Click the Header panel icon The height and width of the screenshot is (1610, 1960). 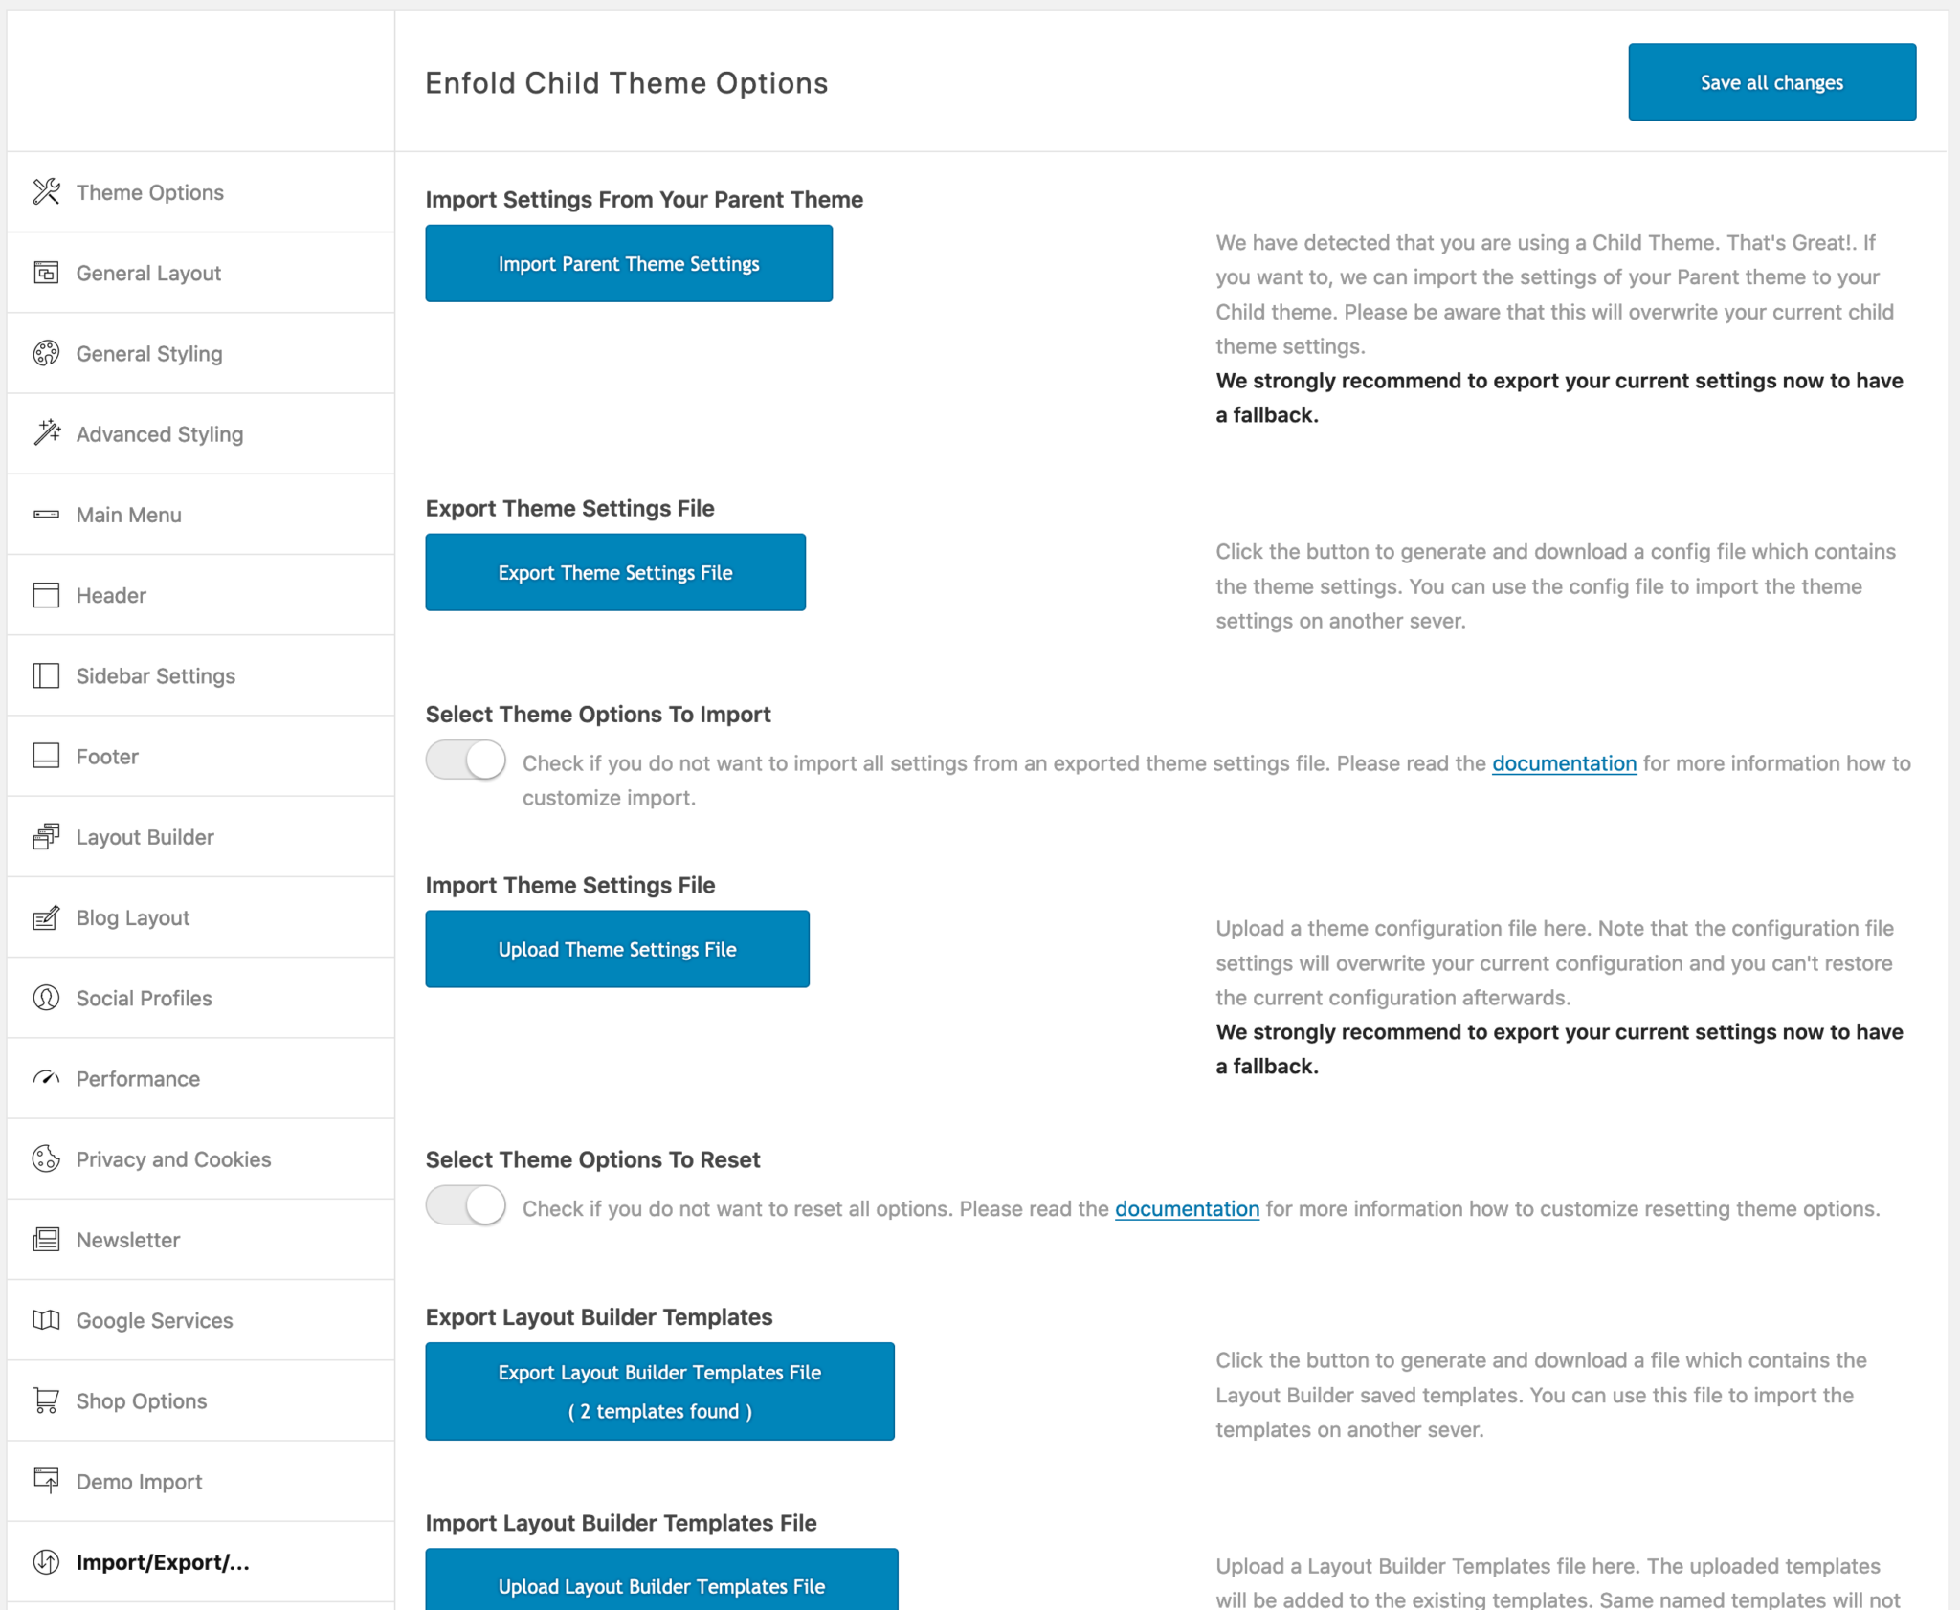(45, 595)
